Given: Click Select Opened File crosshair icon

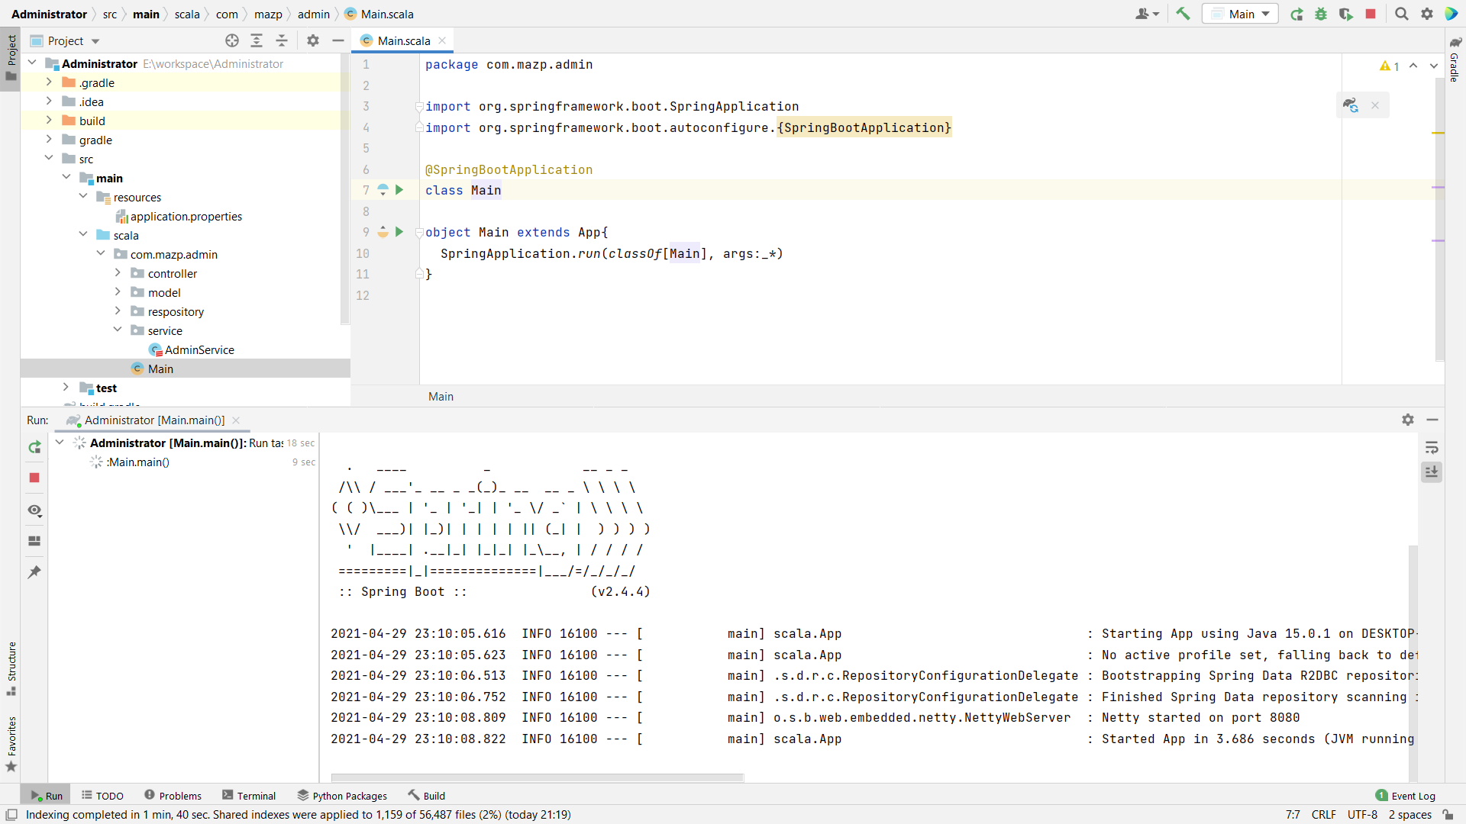Looking at the screenshot, I should click(232, 40).
